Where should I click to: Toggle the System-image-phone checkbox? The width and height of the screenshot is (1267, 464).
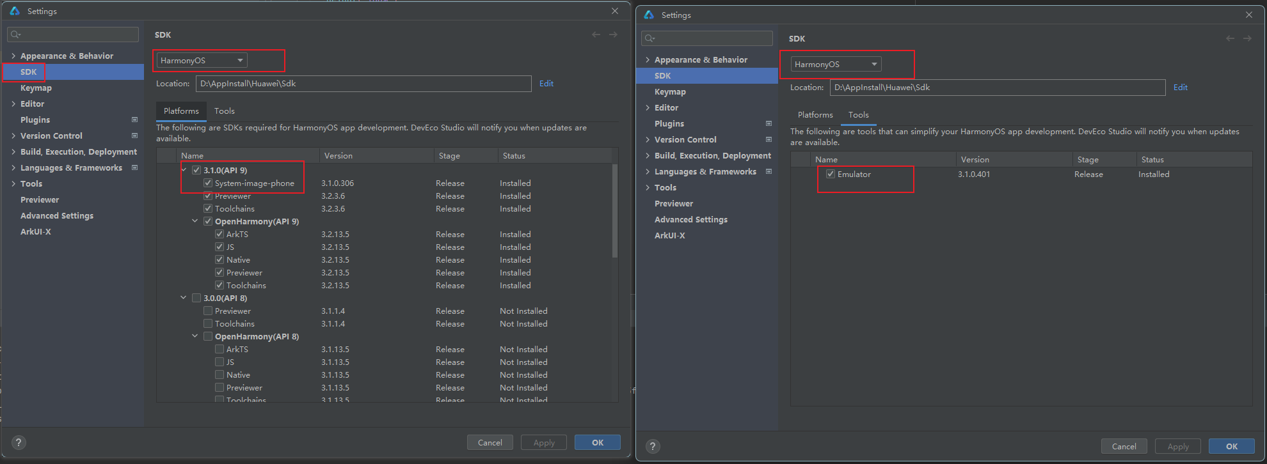click(208, 183)
